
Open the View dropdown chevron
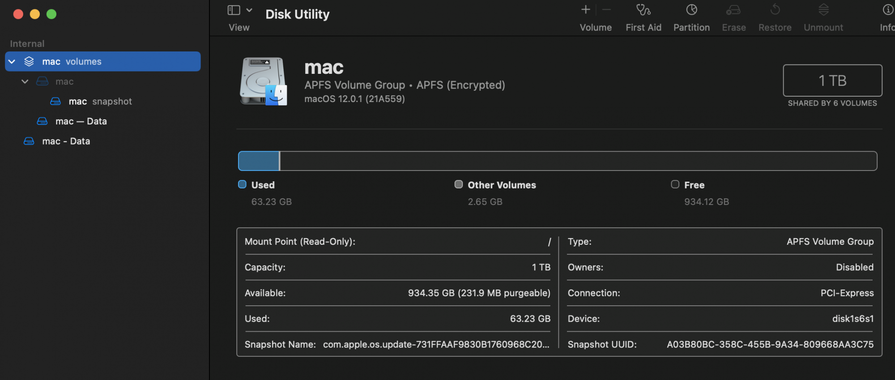coord(249,10)
